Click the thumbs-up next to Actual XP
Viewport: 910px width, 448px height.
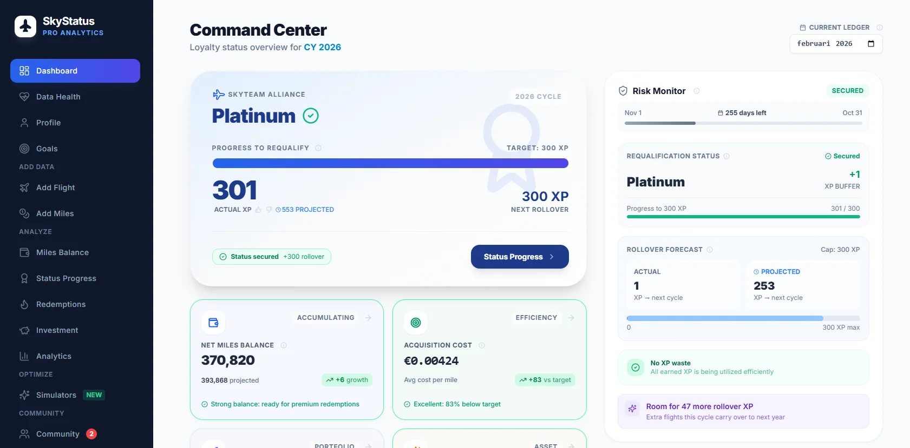click(x=259, y=210)
